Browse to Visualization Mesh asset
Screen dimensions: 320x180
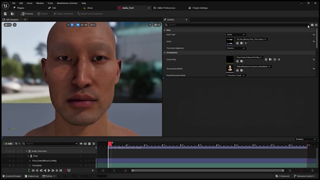[241, 70]
